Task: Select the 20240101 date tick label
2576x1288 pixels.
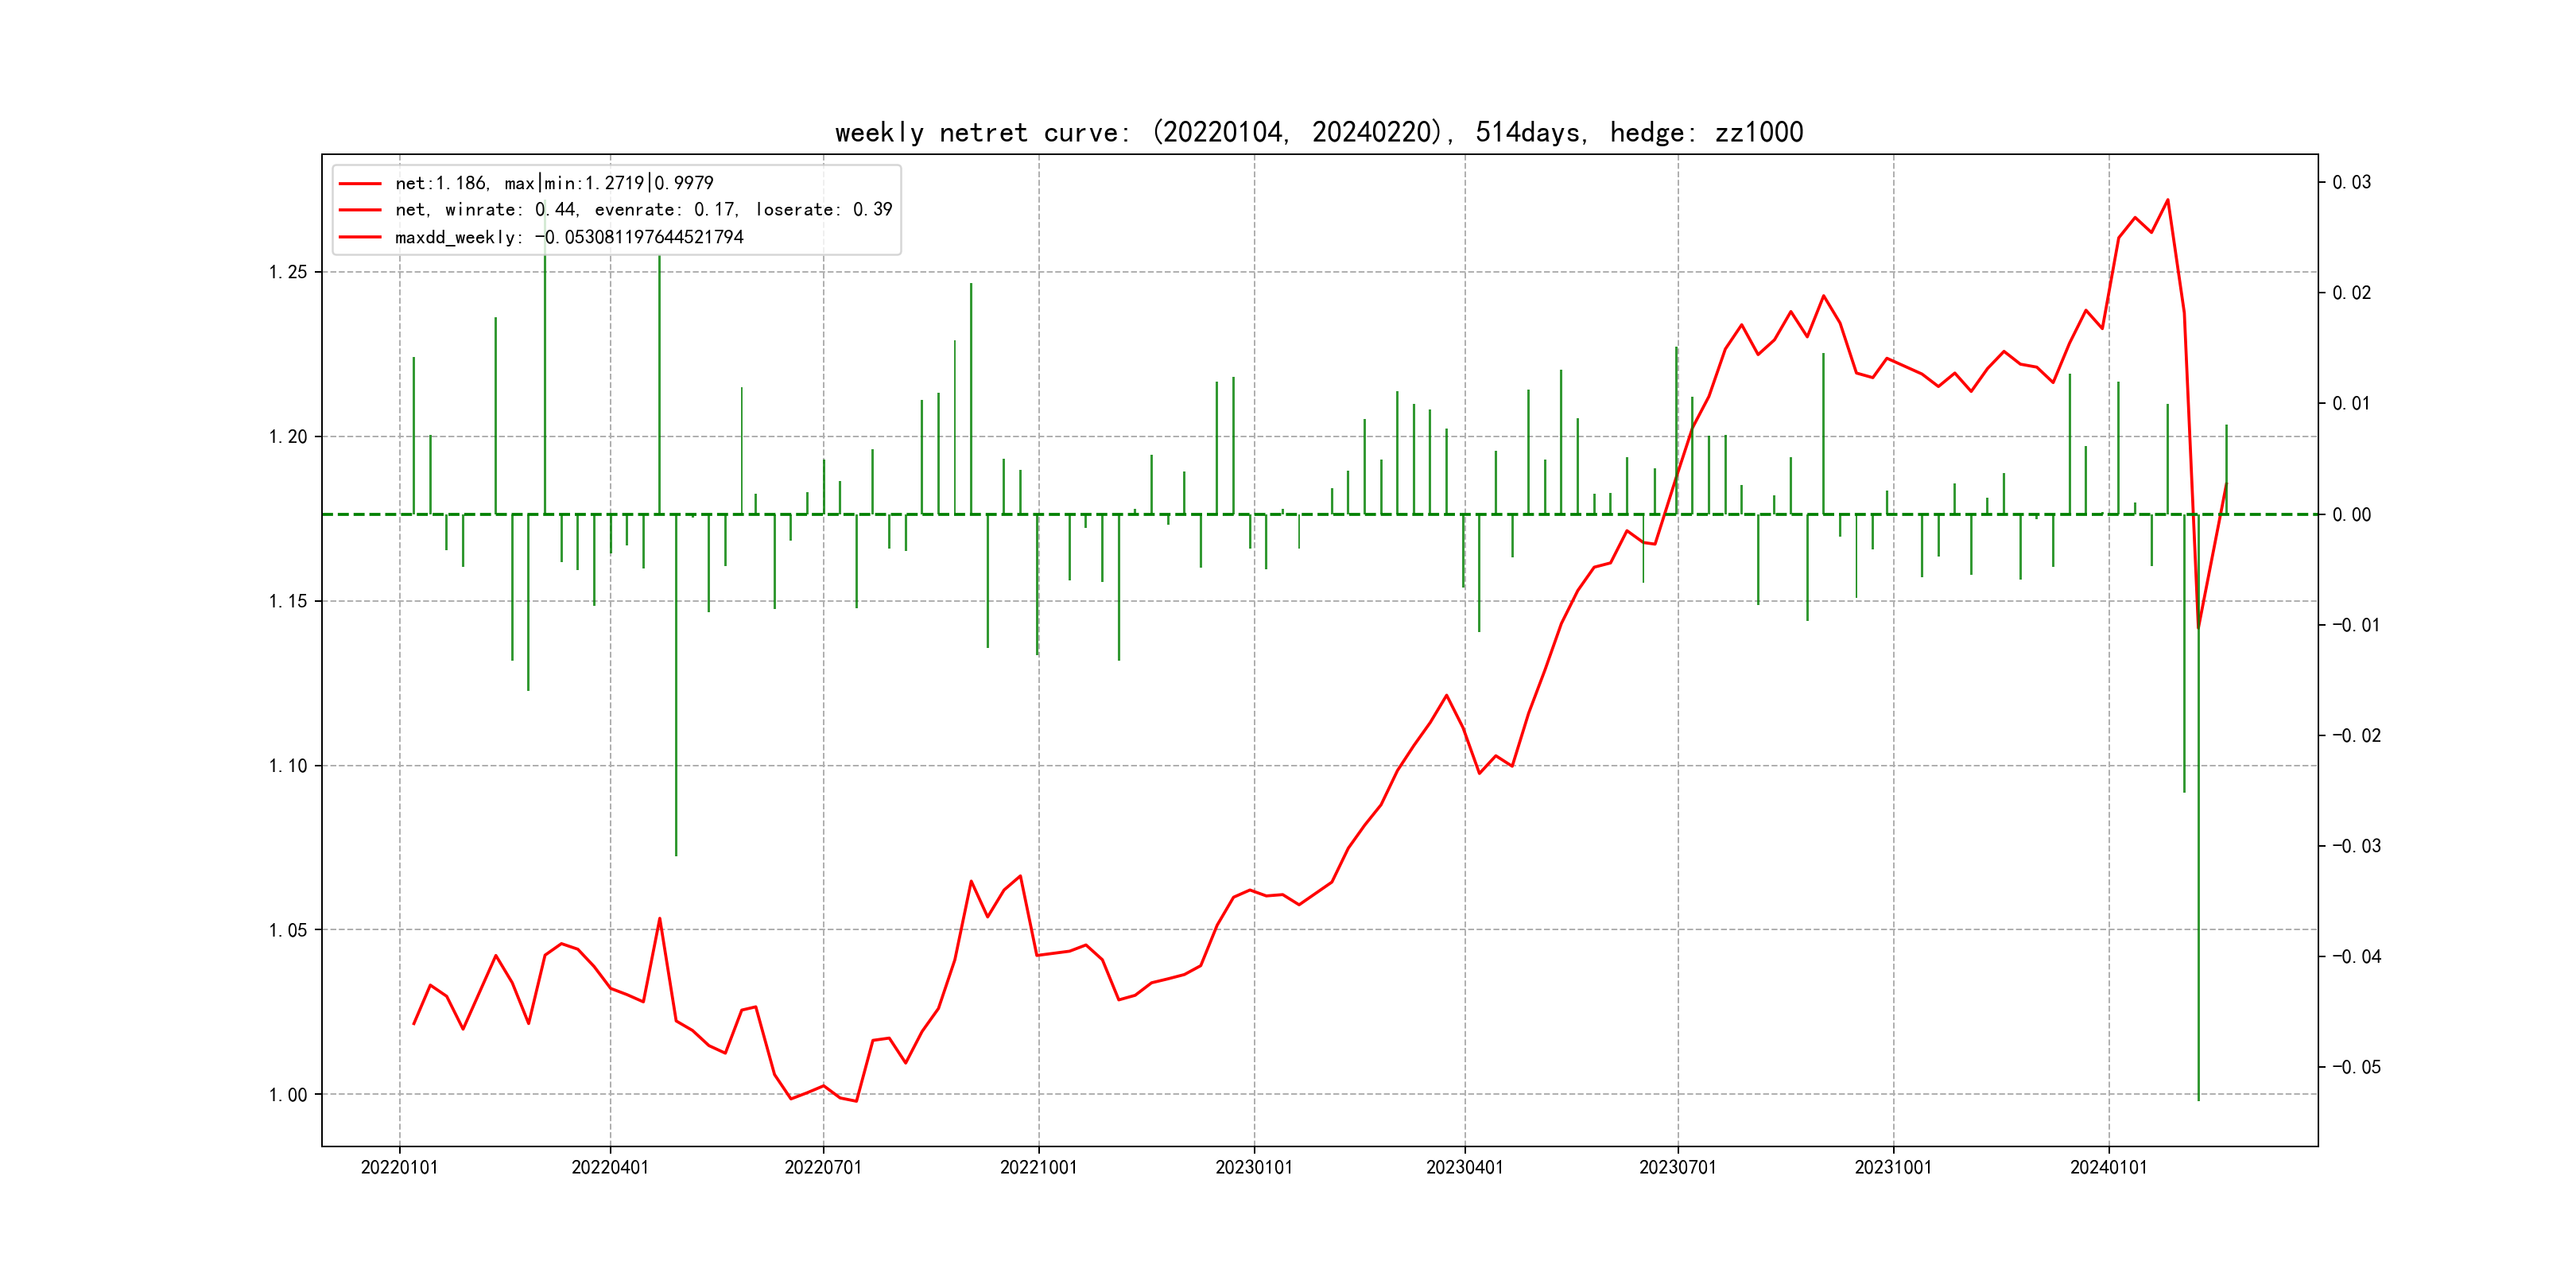Action: (x=2108, y=1168)
